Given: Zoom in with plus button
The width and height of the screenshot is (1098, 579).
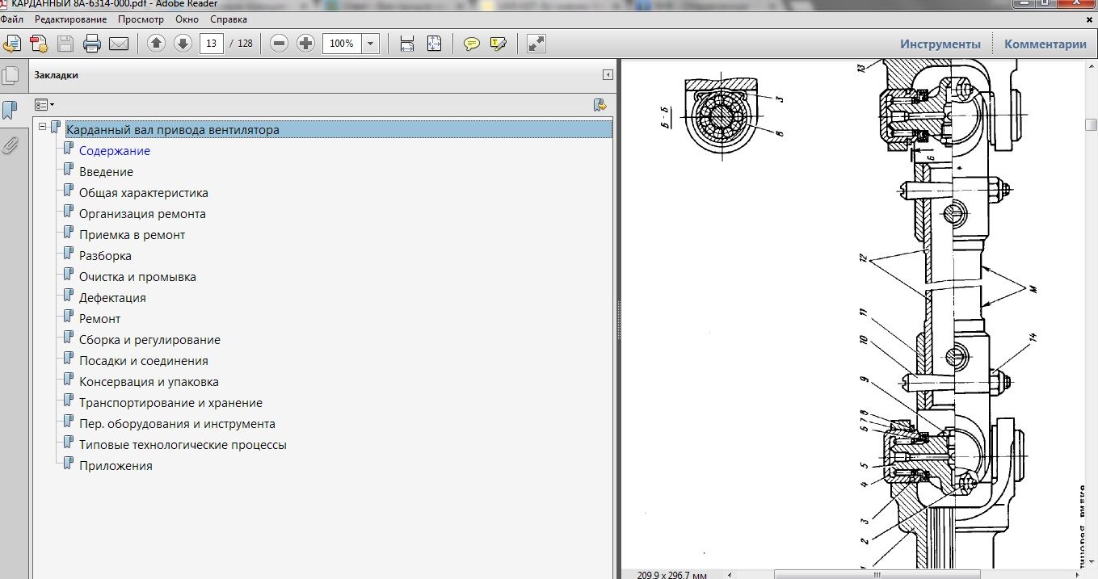Looking at the screenshot, I should [x=306, y=44].
